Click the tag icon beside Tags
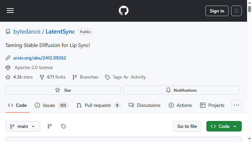The height and width of the screenshot is (142, 252). coord(107,77)
